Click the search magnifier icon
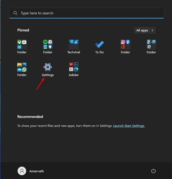This screenshot has width=172, height=179. point(15,13)
